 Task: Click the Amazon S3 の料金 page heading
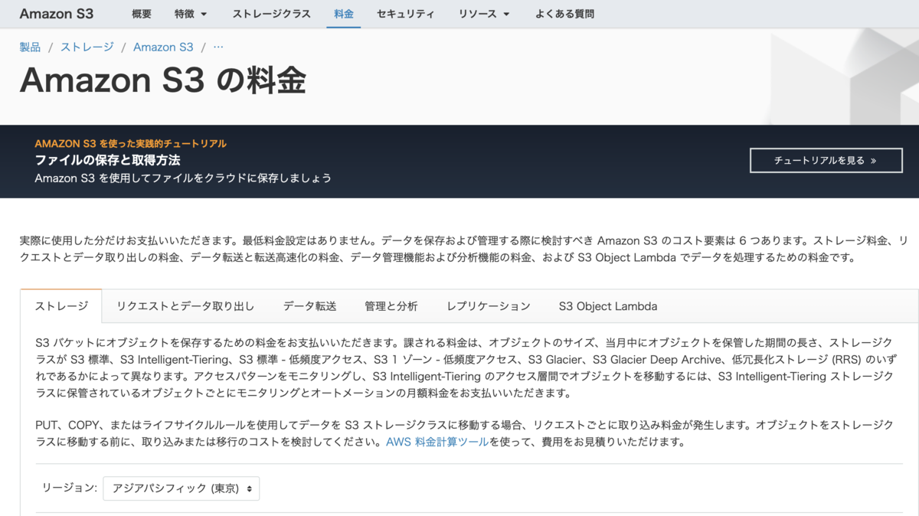(162, 80)
